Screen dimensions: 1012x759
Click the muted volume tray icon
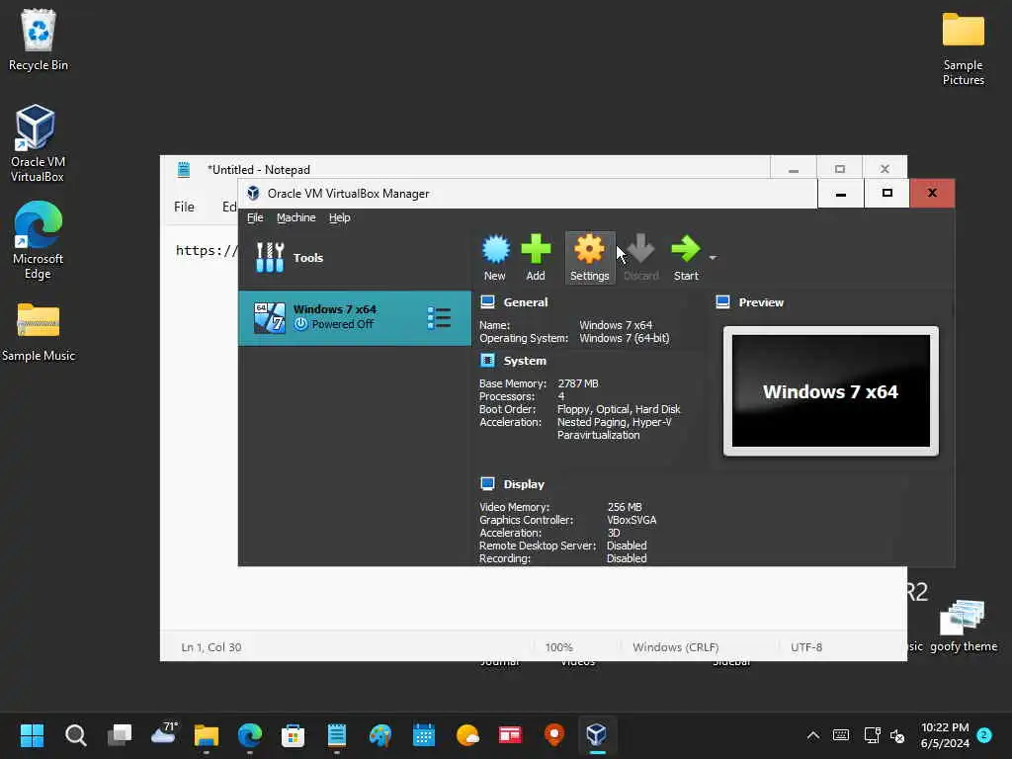coord(897,735)
